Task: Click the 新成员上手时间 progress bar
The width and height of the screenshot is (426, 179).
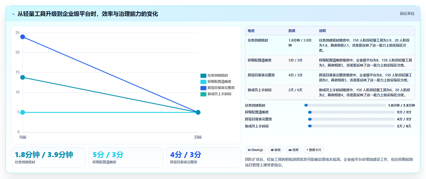Action: (x=351, y=126)
